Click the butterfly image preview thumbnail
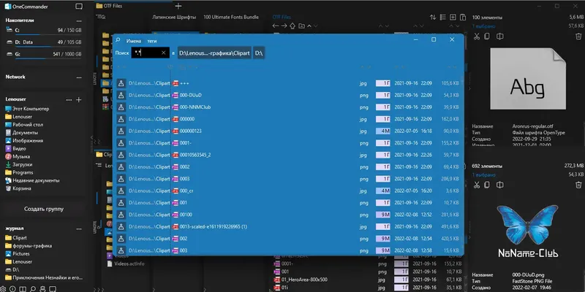 click(x=527, y=231)
